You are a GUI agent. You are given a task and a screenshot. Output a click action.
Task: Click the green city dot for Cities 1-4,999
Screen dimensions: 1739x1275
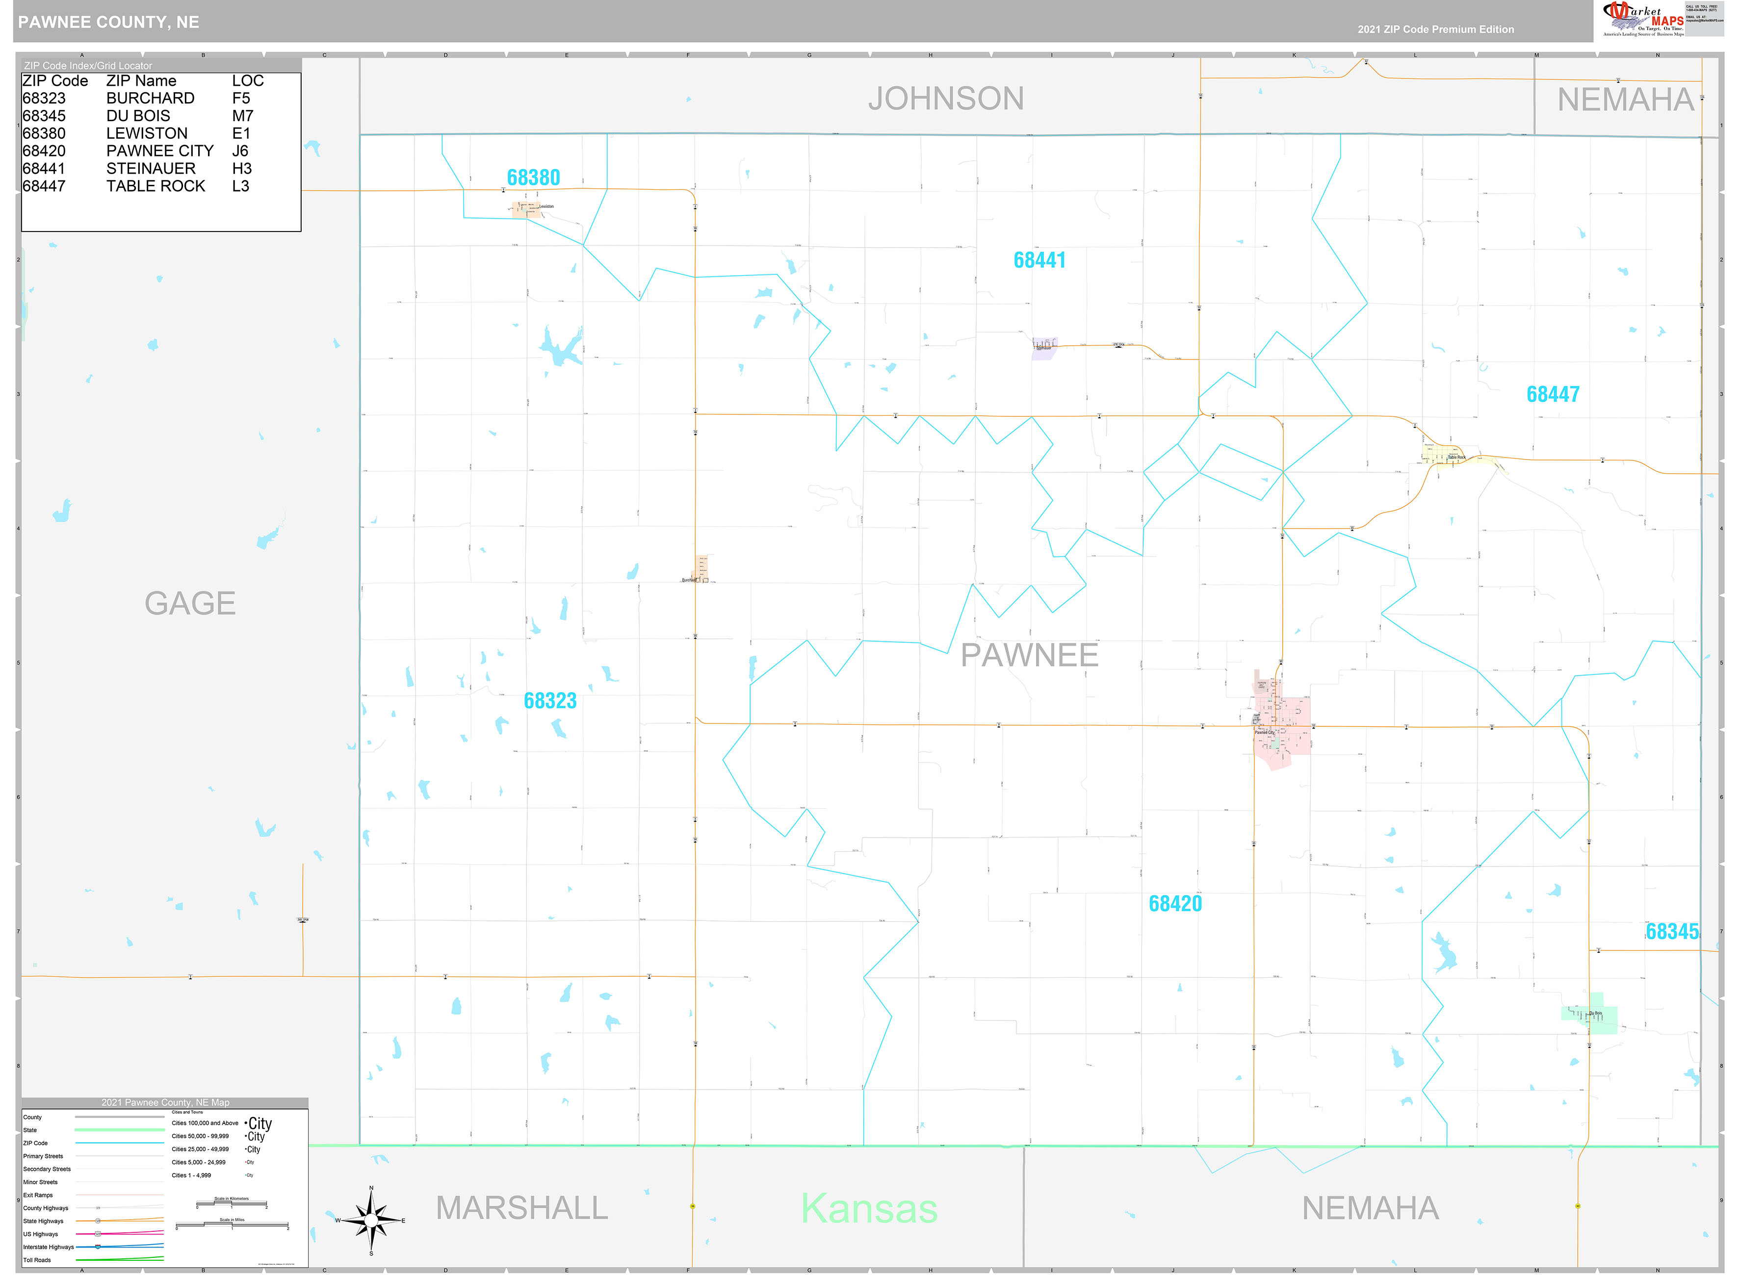pyautogui.click(x=245, y=1175)
